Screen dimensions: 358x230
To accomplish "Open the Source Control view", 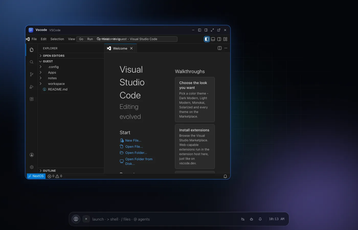I will (32, 74).
